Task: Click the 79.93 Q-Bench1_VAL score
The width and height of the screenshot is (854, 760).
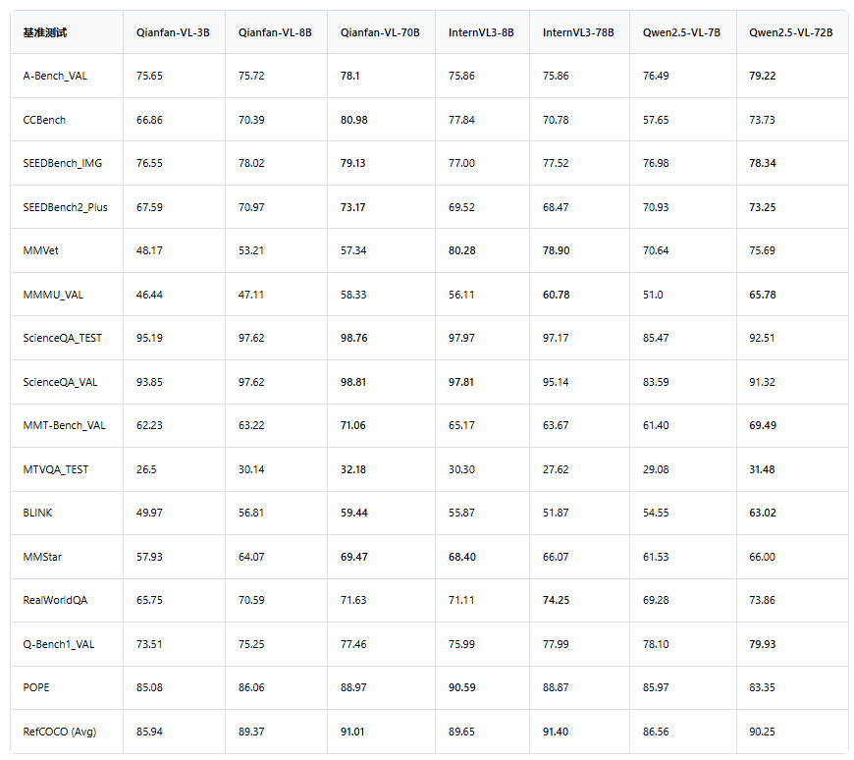Action: [x=763, y=644]
